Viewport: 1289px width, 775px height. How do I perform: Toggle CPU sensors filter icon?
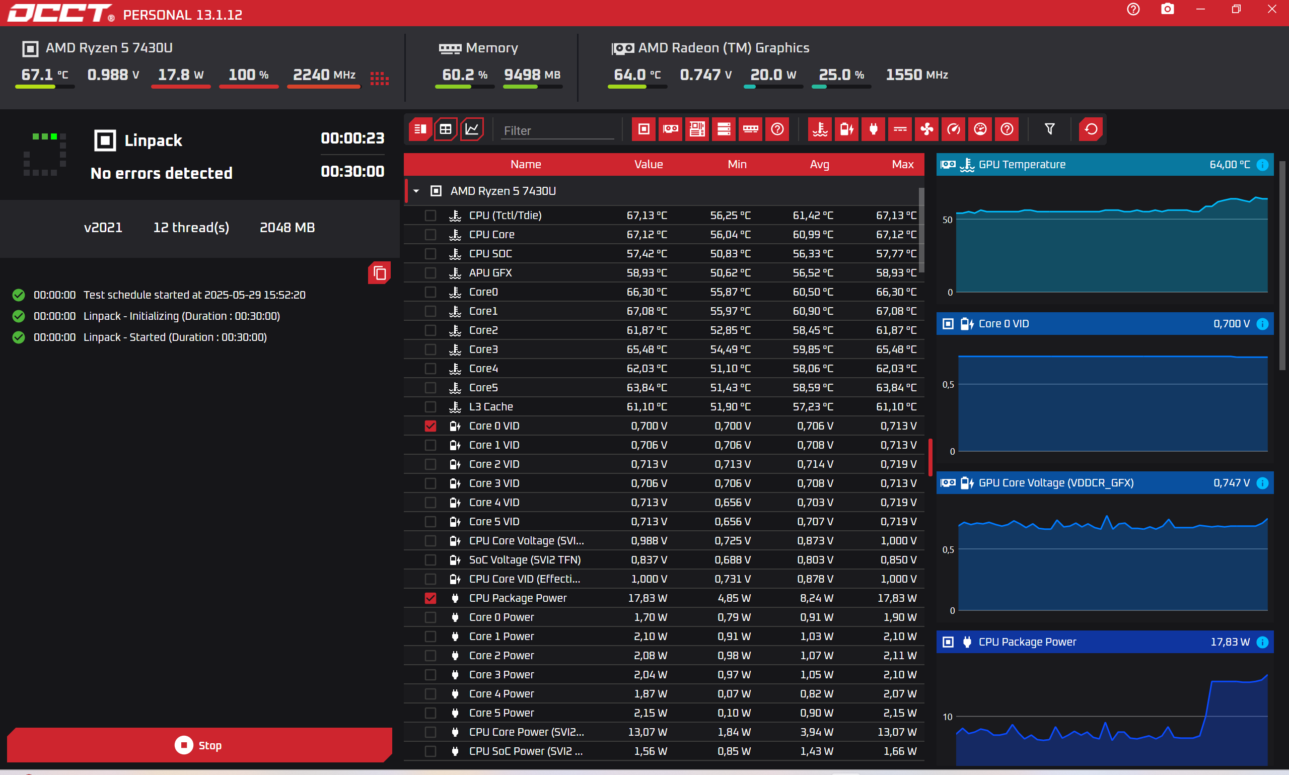[x=643, y=129]
